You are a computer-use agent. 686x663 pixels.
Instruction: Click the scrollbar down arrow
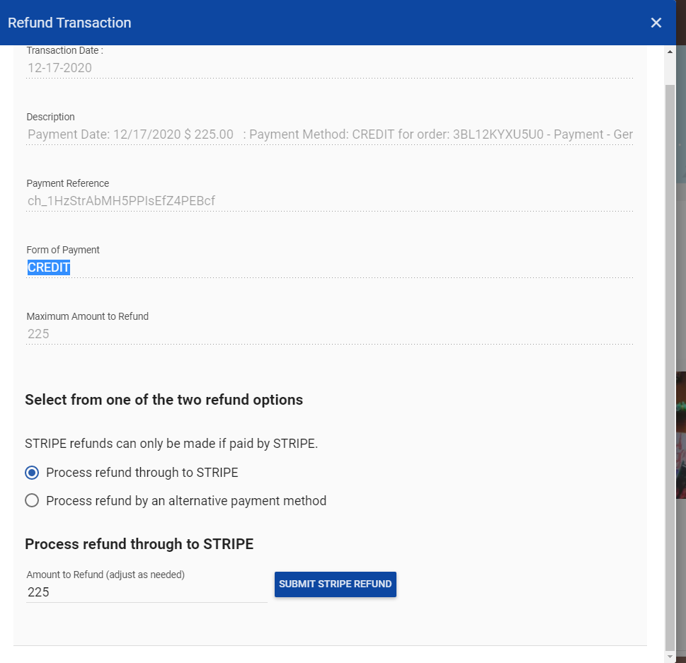[670, 657]
